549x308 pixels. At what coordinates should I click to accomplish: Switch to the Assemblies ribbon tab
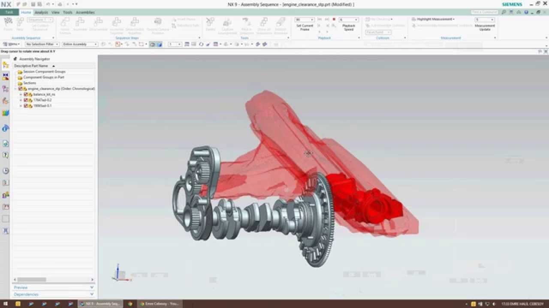85,12
